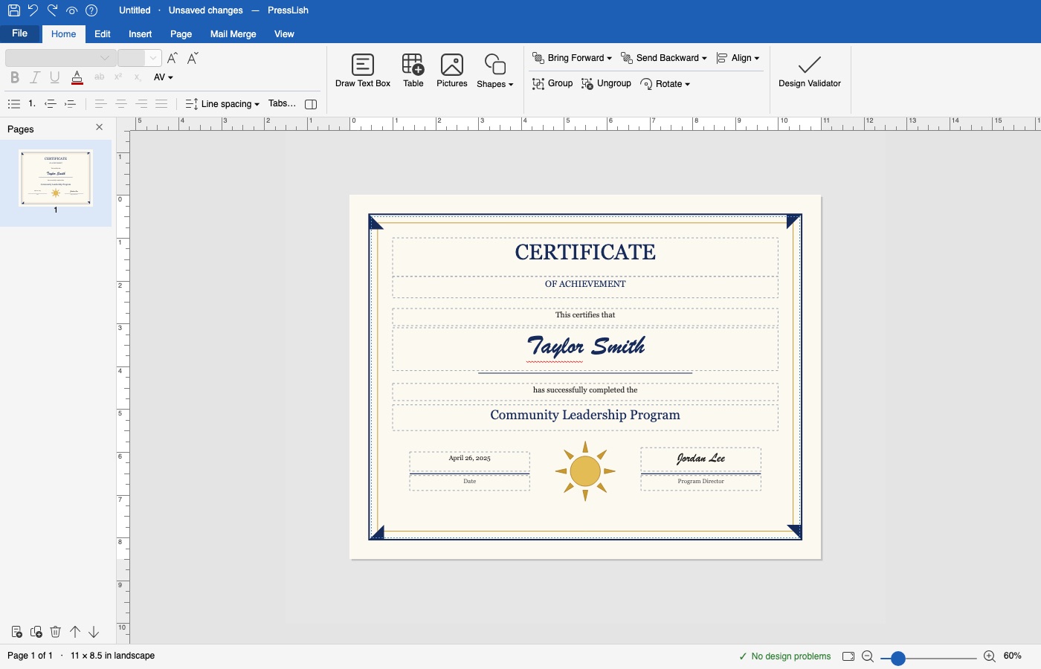Open the Line spacing dropdown
Viewport: 1041px width, 669px height.
tap(222, 104)
